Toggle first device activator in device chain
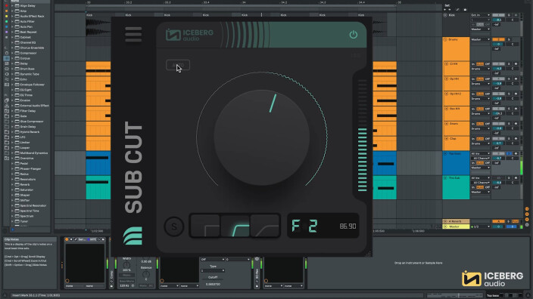 tap(67, 239)
